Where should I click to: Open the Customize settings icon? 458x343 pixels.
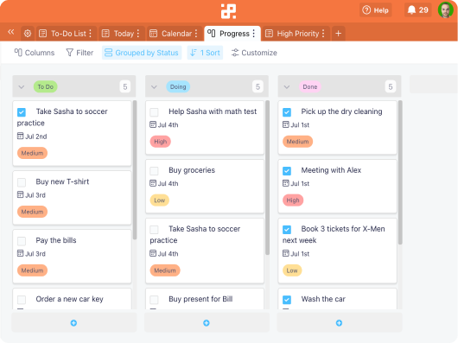[235, 53]
